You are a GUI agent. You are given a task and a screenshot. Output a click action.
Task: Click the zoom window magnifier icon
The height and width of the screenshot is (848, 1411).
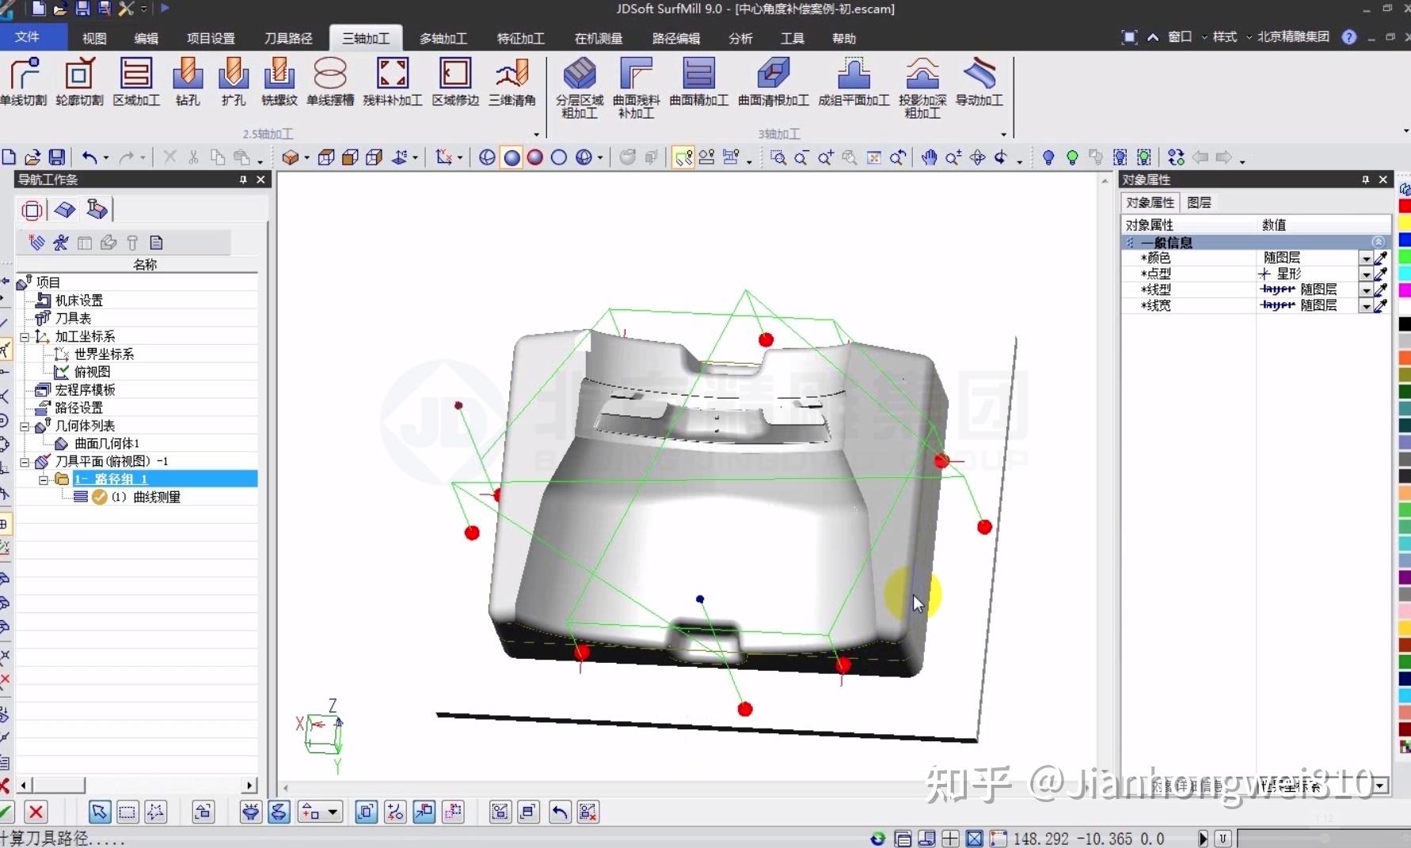(778, 157)
